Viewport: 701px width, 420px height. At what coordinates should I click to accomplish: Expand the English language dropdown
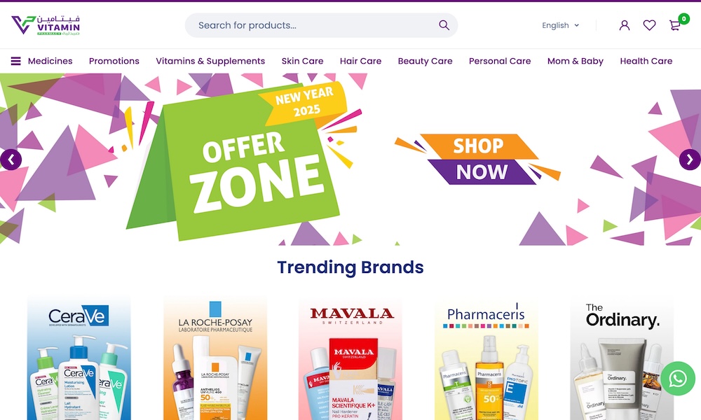(x=560, y=25)
